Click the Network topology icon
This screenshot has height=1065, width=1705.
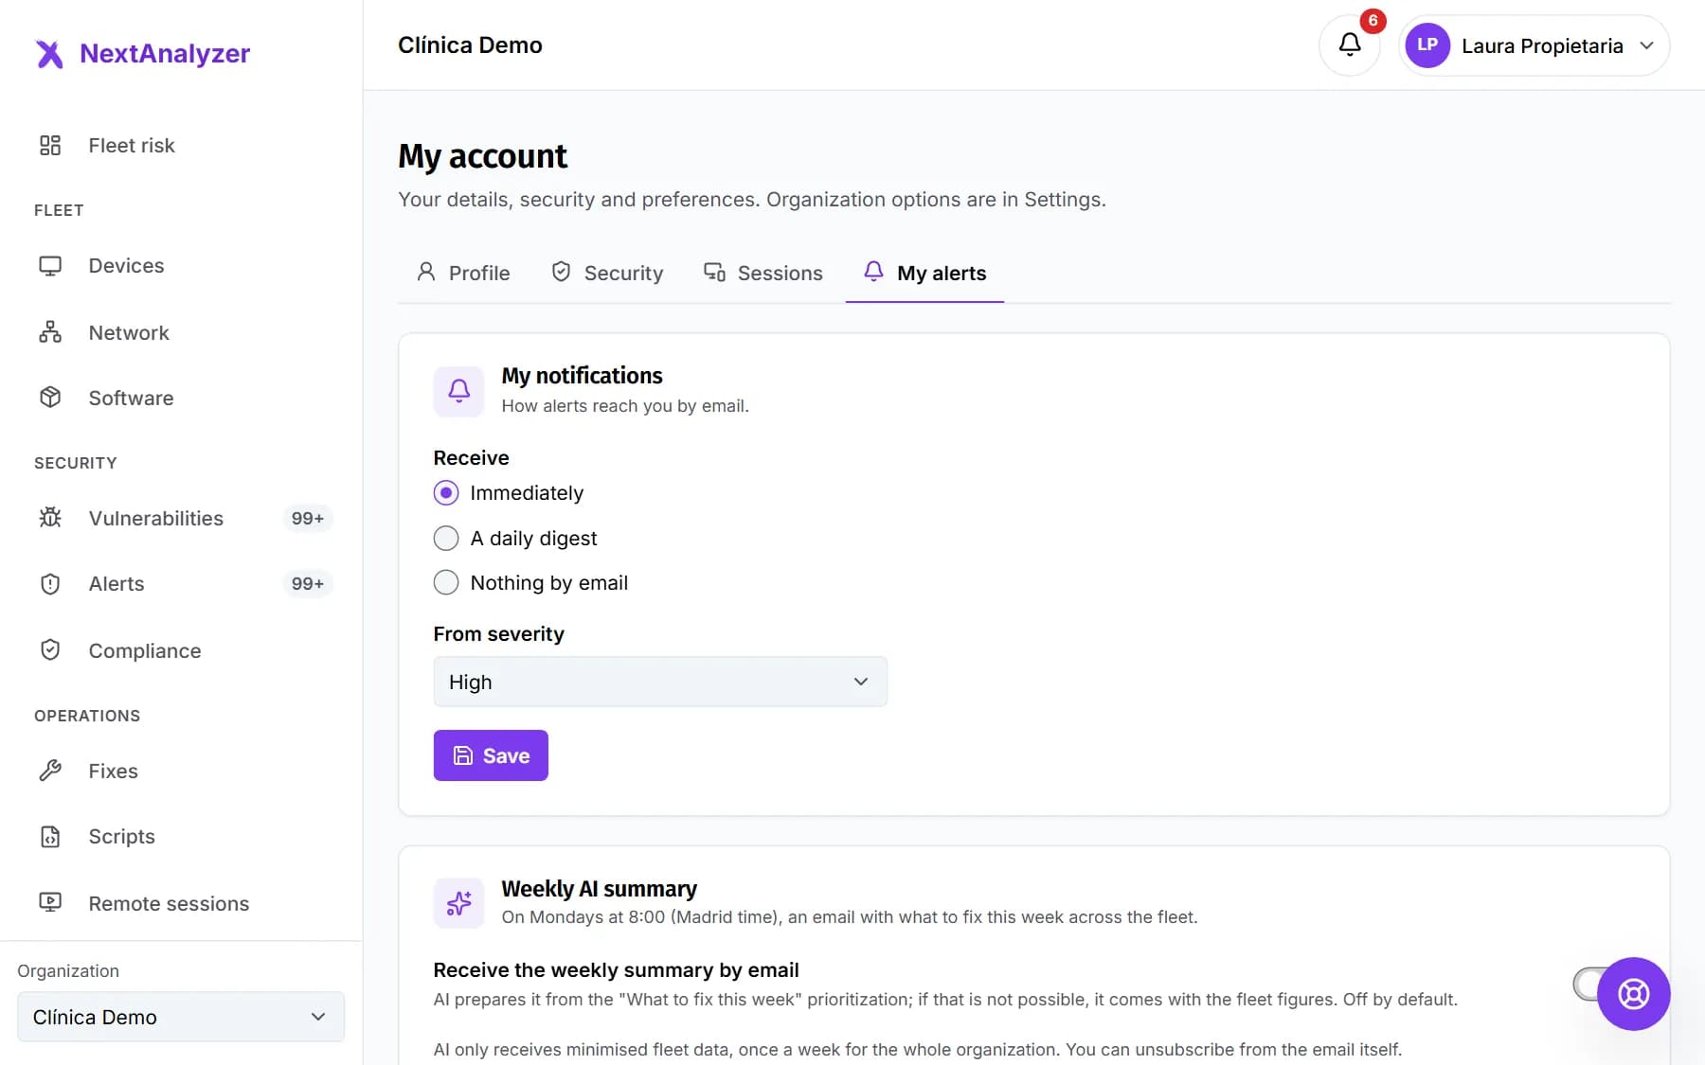coord(50,332)
